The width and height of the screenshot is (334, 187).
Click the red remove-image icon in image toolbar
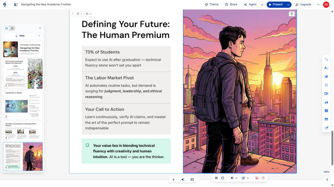257,178
